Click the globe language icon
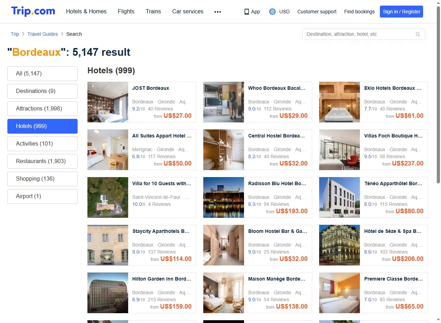This screenshot has width=441, height=323. coord(272,12)
